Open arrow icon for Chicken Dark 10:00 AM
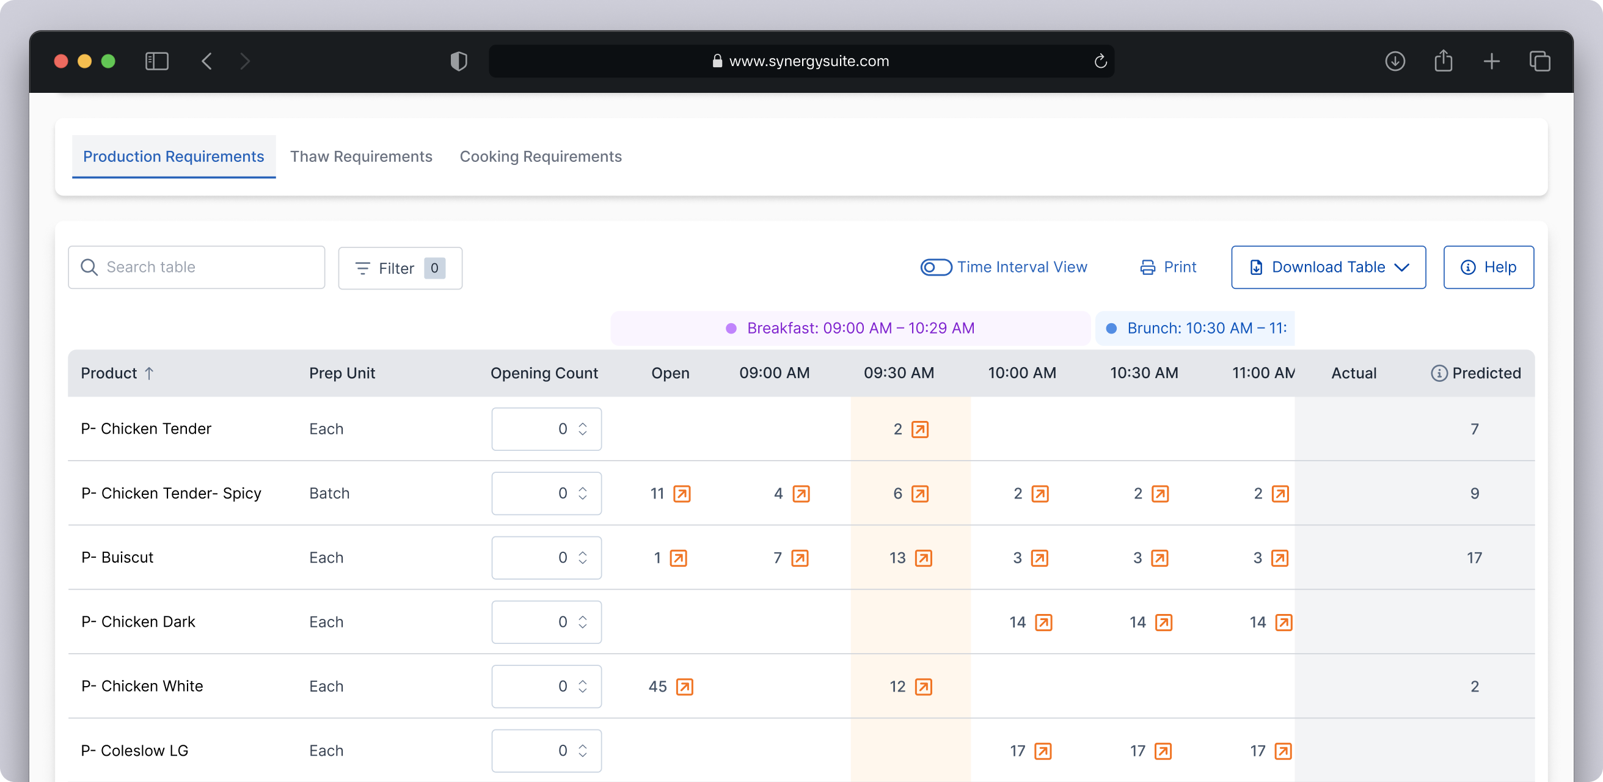Viewport: 1603px width, 782px height. tap(1043, 623)
